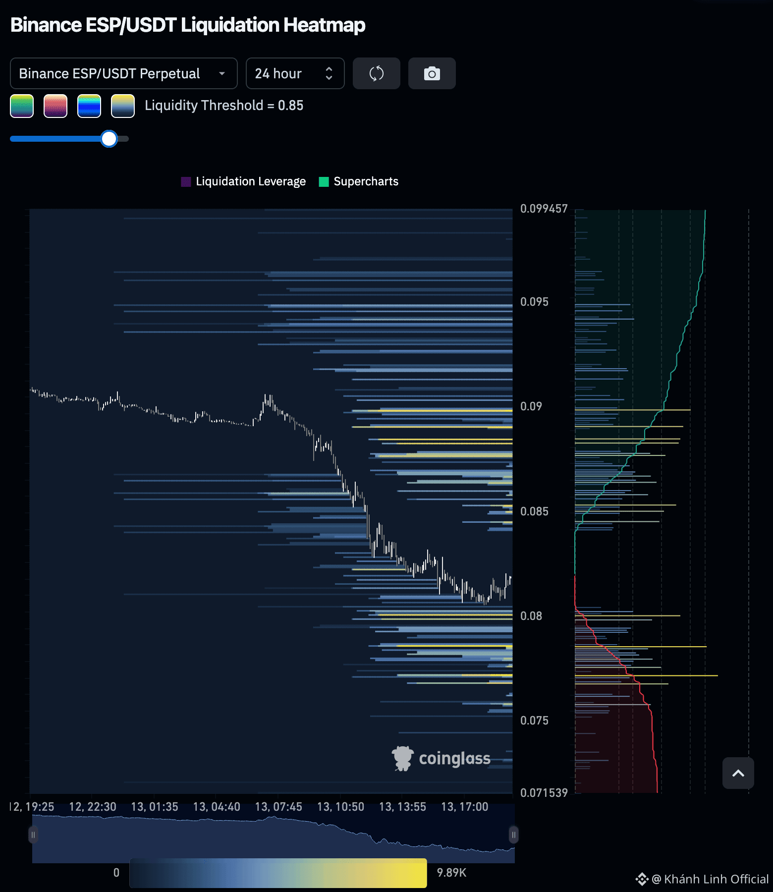
Task: Click the dropdown arrow beside Perpetual label
Action: (222, 73)
